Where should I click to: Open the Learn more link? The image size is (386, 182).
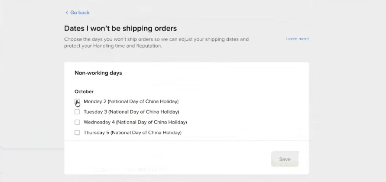point(297,39)
